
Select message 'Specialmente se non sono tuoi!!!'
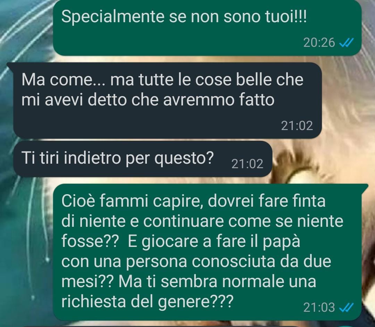pos(207,27)
